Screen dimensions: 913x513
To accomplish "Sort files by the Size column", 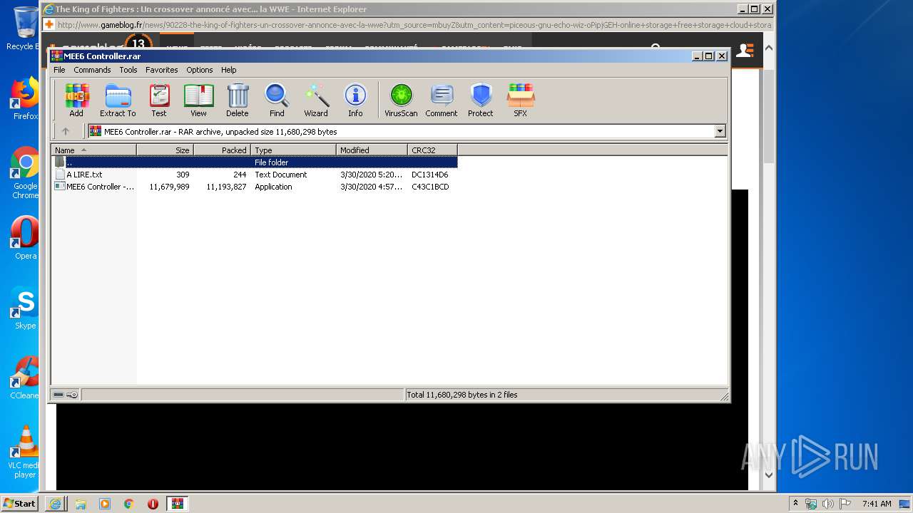I will tap(165, 150).
